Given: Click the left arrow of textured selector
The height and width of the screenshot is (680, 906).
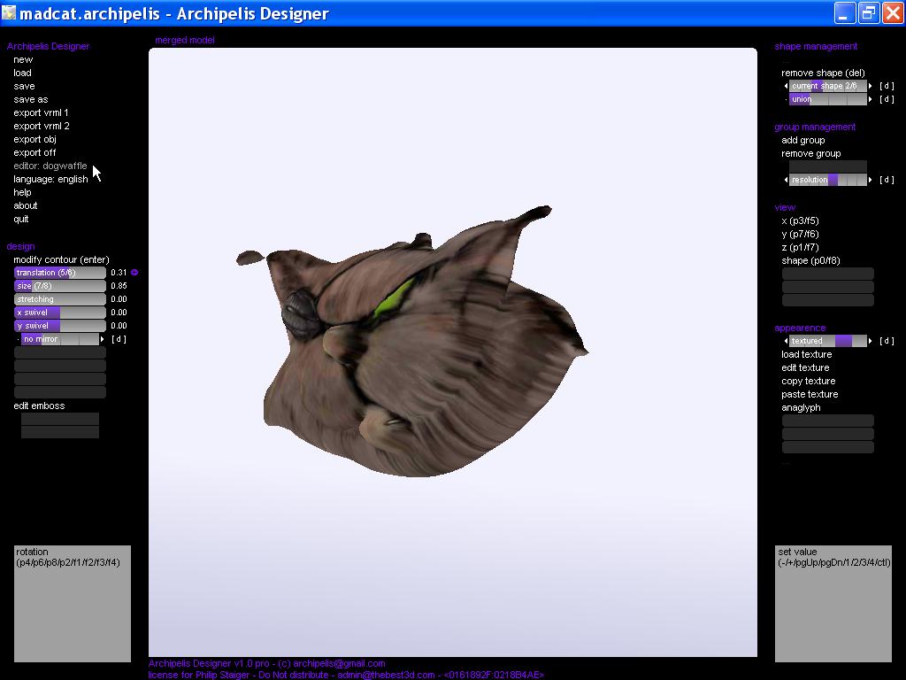Looking at the screenshot, I should click(786, 341).
